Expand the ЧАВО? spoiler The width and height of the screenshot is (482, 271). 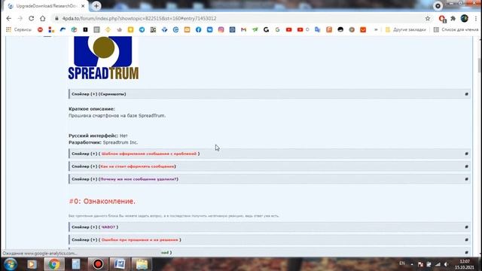tap(270, 227)
